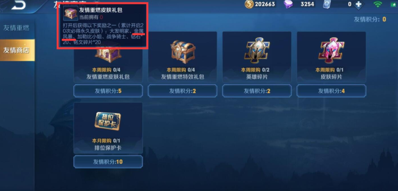Image resolution: width=398 pixels, height=191 pixels.
Task: Click the gold coin currency icon
Action: 249,4
